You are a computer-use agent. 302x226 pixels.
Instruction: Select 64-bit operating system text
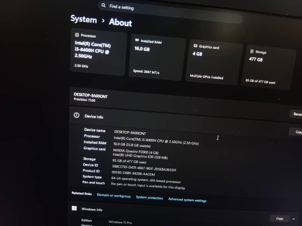pyautogui.click(x=146, y=180)
